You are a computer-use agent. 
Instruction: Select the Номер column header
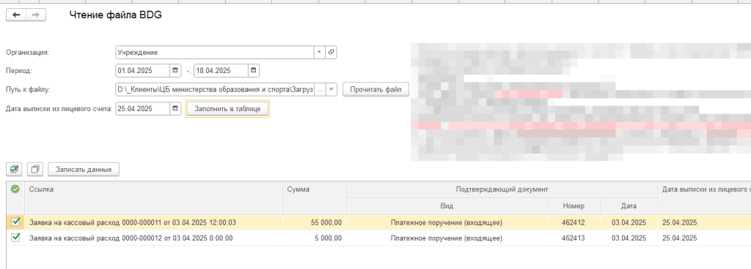click(574, 206)
